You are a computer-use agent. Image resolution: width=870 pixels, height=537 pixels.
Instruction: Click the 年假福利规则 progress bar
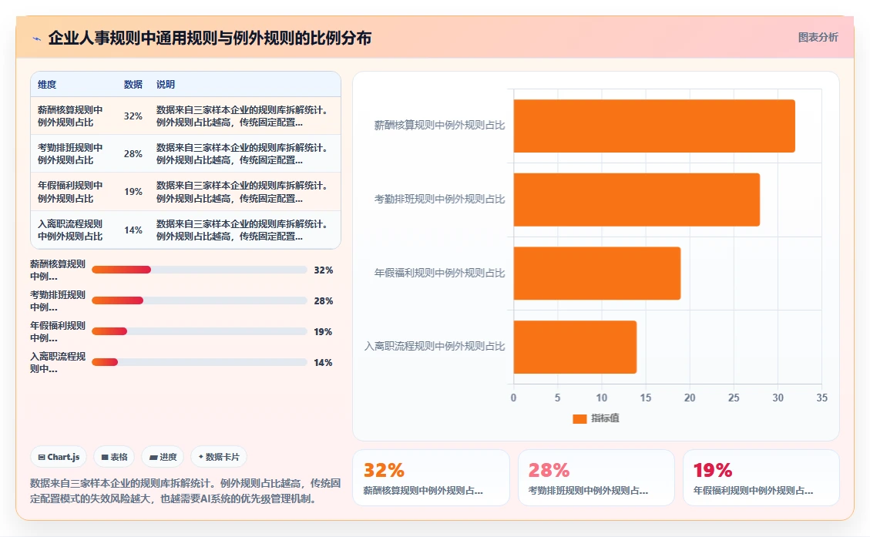199,331
